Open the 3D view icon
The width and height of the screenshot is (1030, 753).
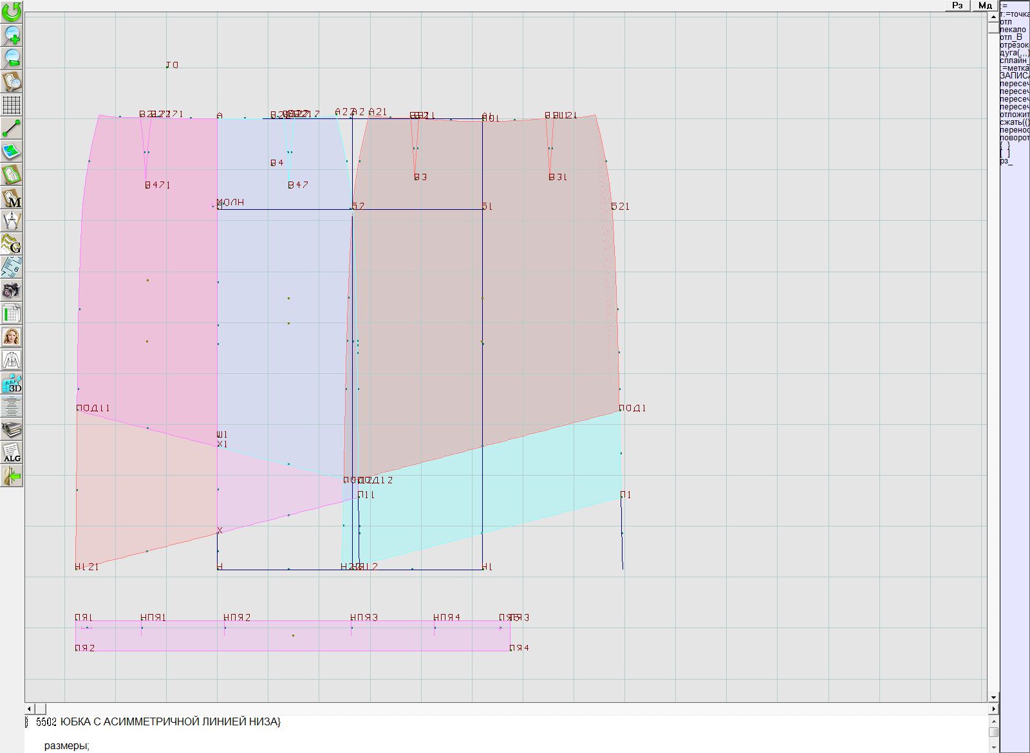[12, 384]
